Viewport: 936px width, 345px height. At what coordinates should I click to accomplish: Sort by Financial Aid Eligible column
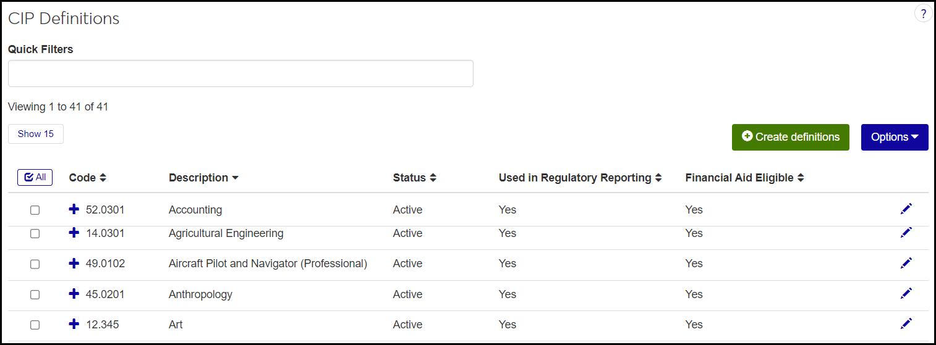tap(744, 178)
